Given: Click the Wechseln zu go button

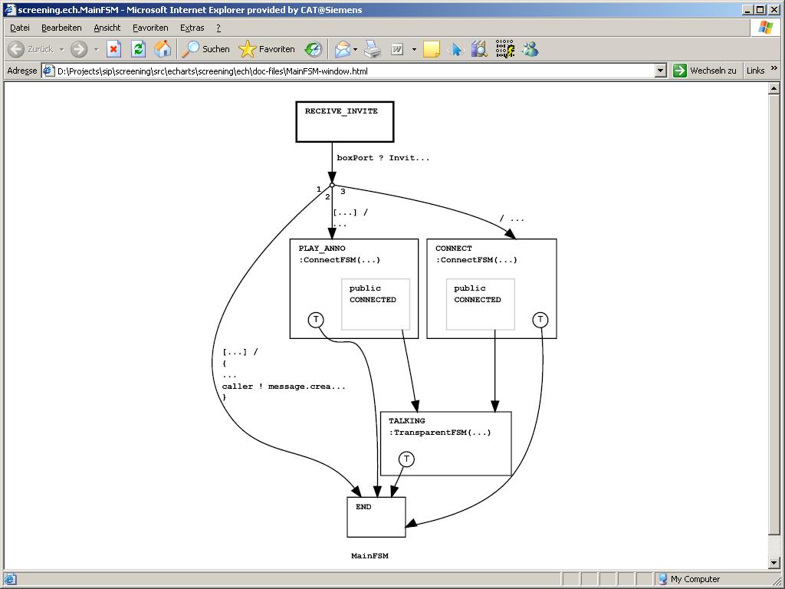Looking at the screenshot, I should (705, 71).
